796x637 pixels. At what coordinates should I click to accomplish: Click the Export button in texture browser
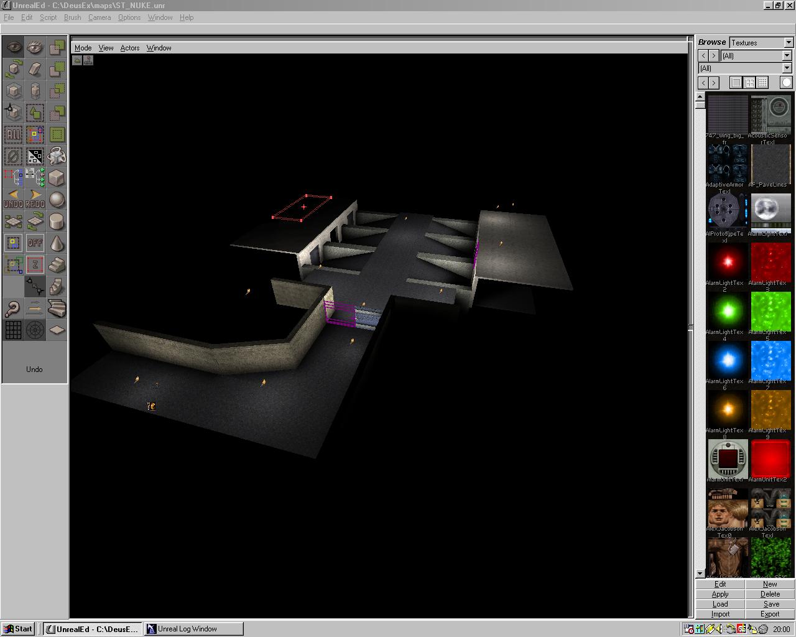tap(770, 614)
